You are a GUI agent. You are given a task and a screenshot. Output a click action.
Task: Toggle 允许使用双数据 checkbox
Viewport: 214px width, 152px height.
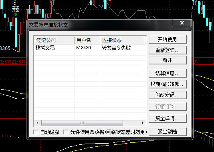tap(66, 132)
